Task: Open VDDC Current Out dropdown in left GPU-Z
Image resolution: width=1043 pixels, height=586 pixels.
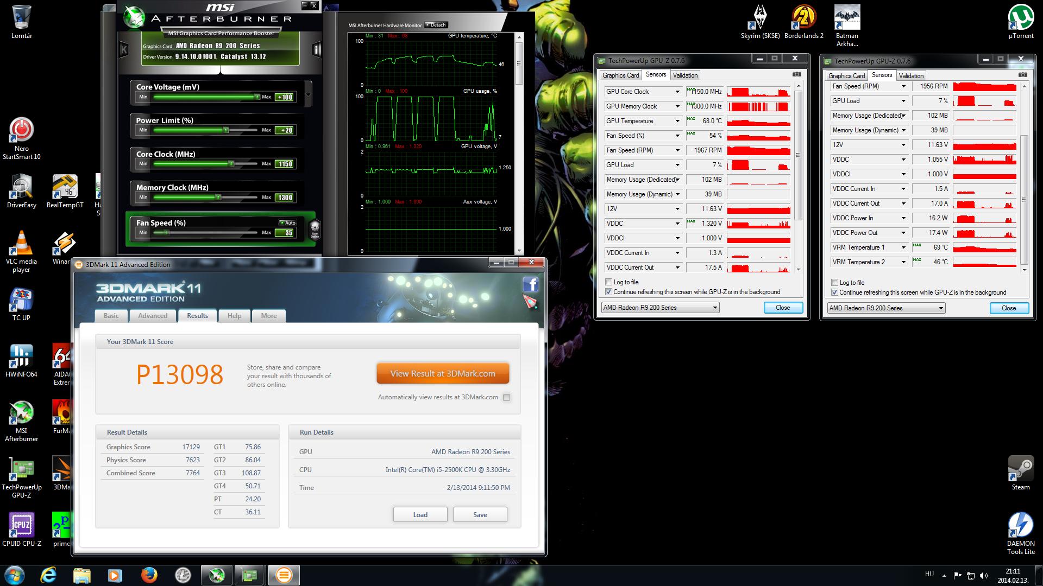Action: [x=677, y=267]
